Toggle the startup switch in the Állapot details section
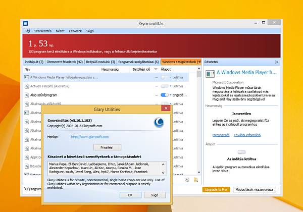 point(241,152)
